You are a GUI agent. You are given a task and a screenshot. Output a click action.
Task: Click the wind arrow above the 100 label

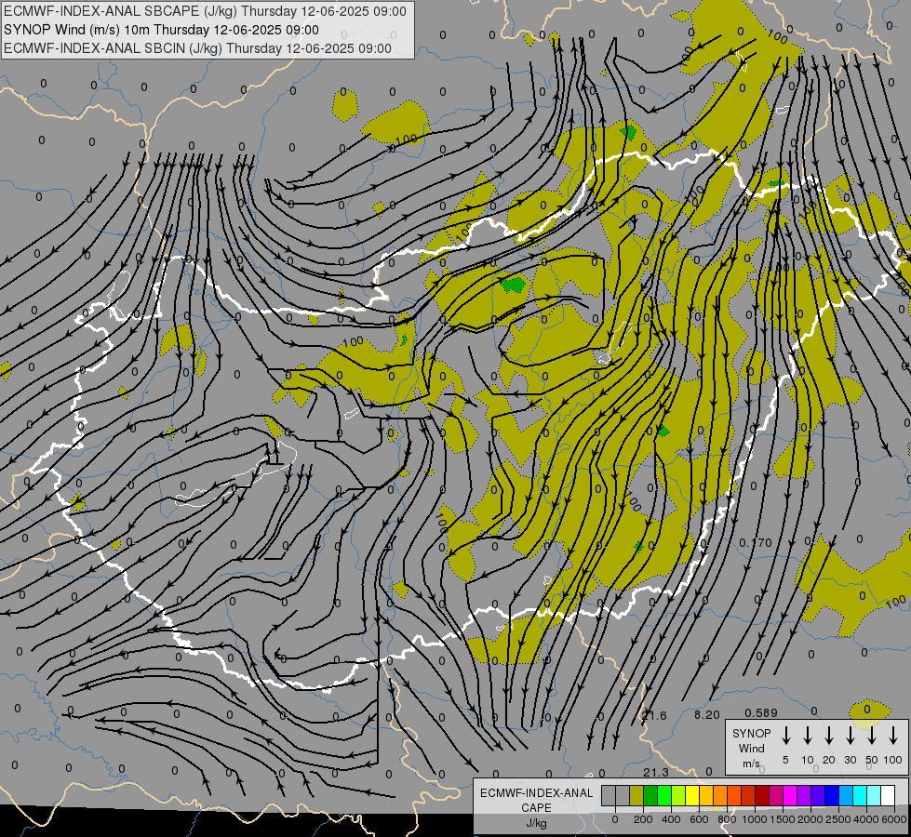coord(893,736)
